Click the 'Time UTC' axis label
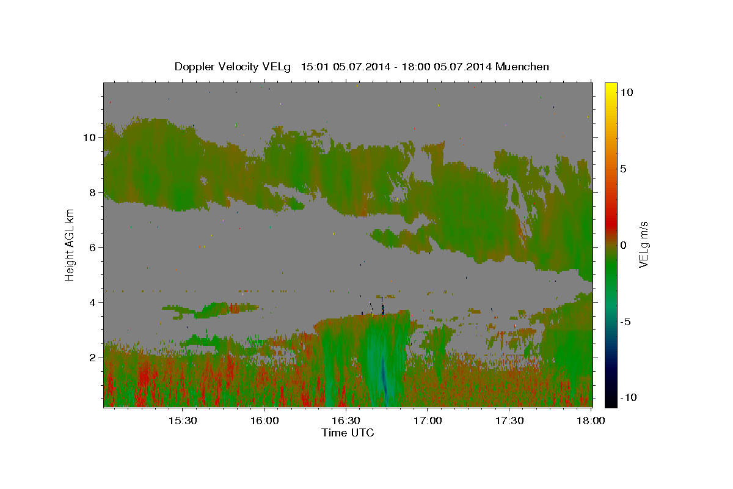Viewport: 733px width, 489px height. tap(348, 433)
